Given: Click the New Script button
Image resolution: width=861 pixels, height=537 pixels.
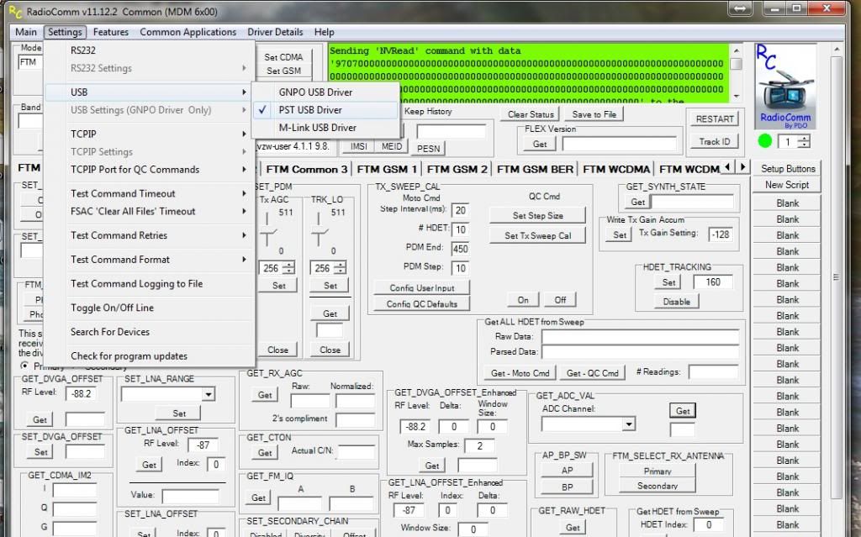Looking at the screenshot, I should point(788,185).
